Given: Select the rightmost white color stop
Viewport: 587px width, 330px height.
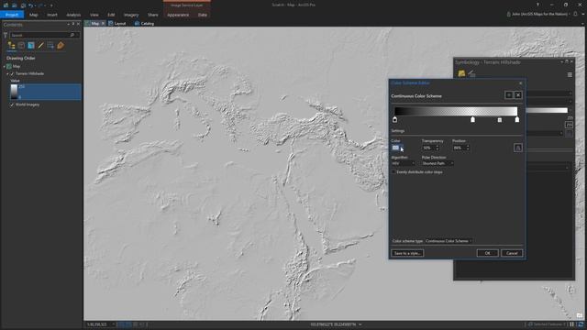Looking at the screenshot, I should tap(517, 119).
